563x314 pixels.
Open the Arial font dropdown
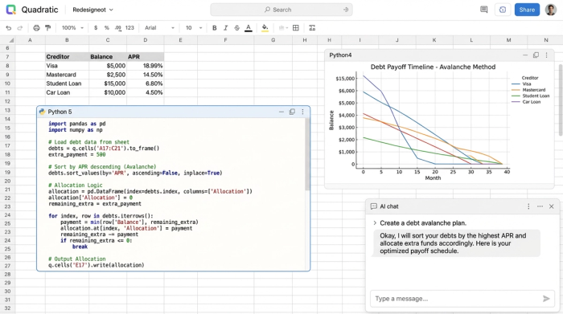tap(159, 28)
